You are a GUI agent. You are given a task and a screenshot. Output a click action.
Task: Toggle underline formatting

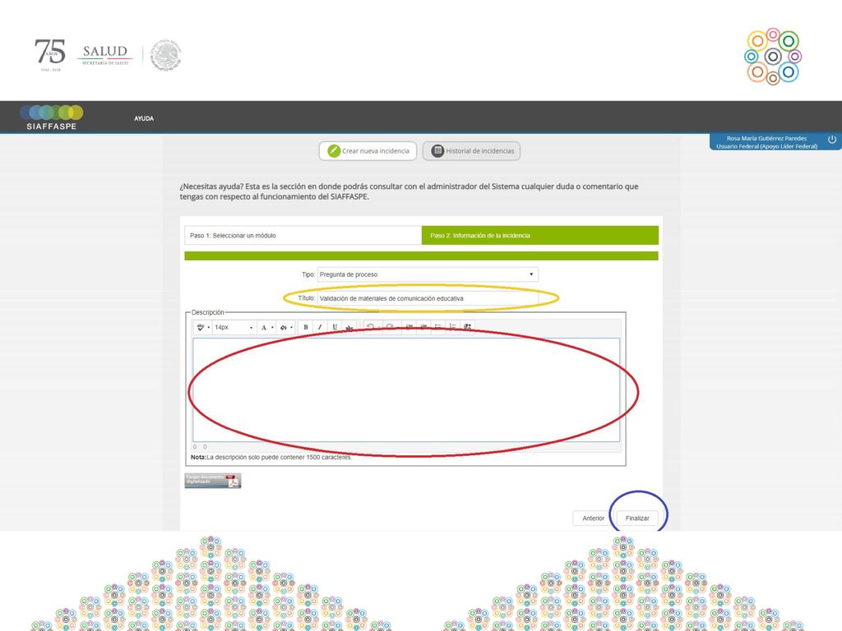[x=335, y=327]
